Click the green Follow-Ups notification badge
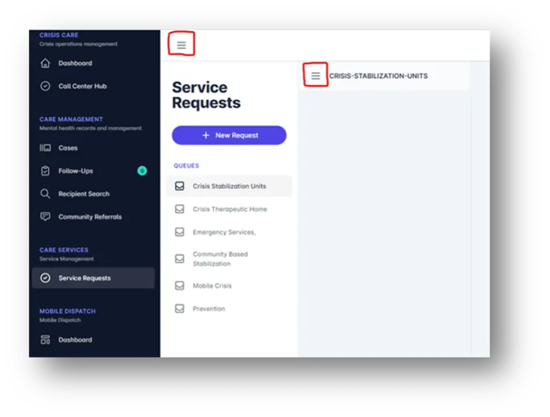The width and height of the screenshot is (550, 417). (142, 171)
